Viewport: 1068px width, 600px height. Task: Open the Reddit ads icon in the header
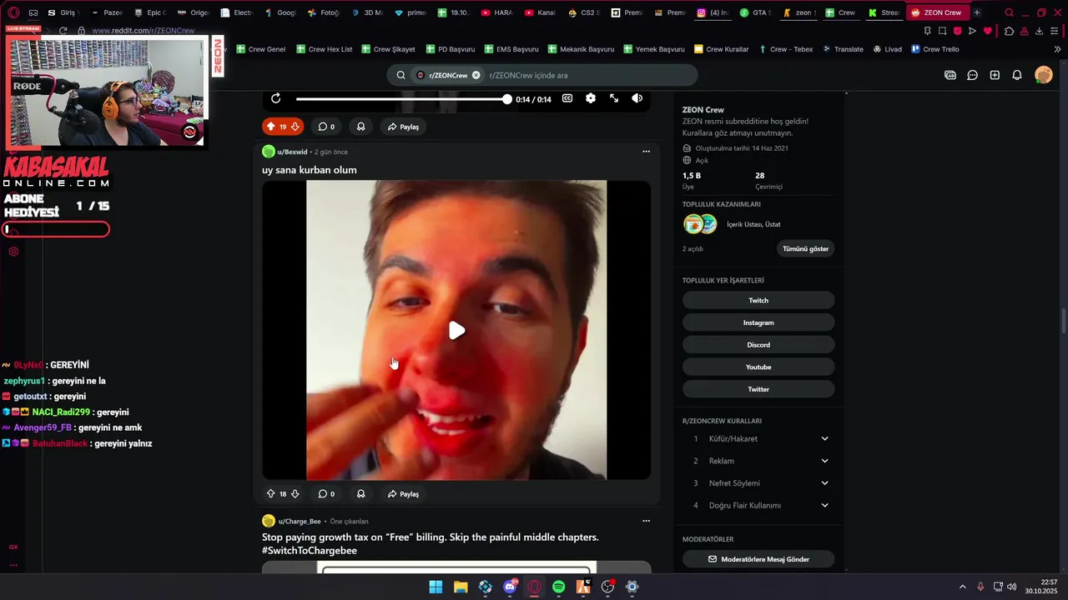pyautogui.click(x=950, y=75)
